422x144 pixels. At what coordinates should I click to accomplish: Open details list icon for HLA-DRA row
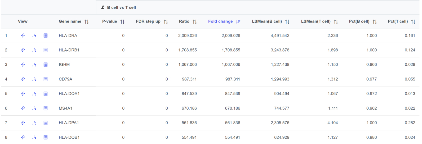click(x=46, y=35)
